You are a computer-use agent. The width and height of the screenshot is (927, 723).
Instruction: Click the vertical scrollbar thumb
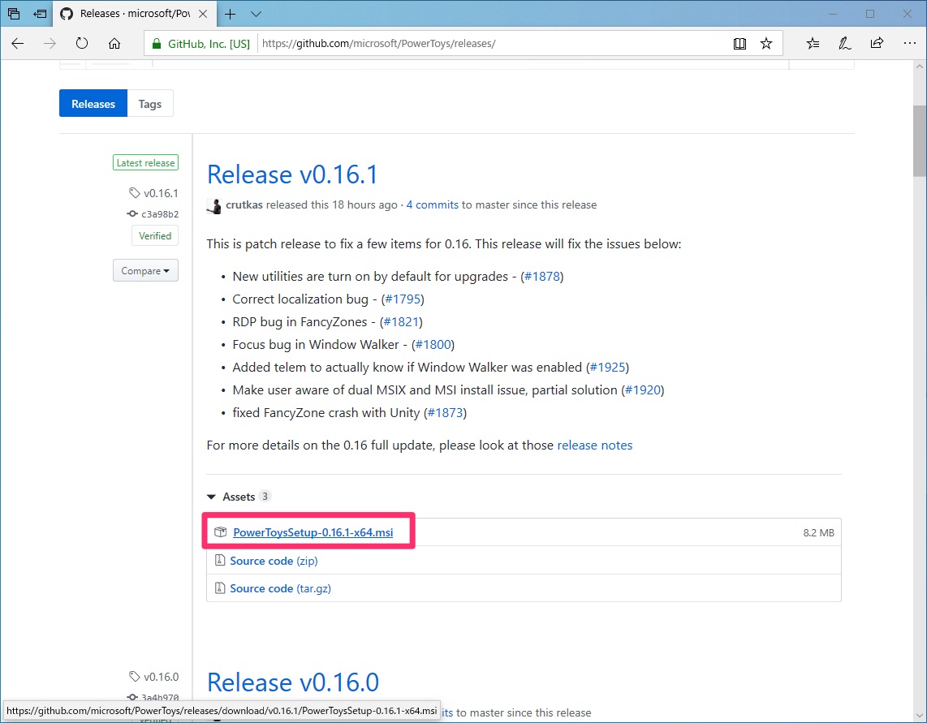[x=920, y=140]
